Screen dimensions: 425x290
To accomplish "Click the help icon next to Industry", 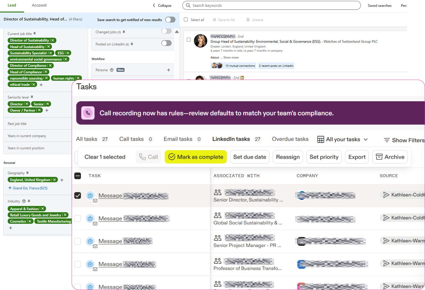I will coord(24,201).
